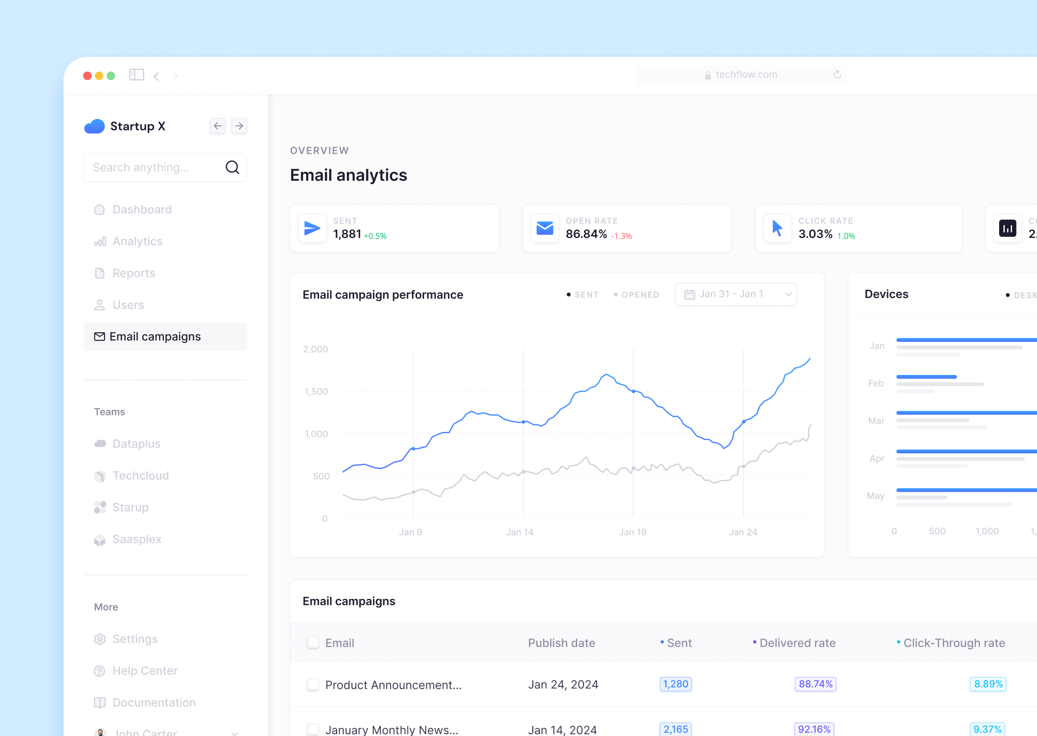Select the Users menu item
This screenshot has height=736, width=1037.
(x=165, y=305)
